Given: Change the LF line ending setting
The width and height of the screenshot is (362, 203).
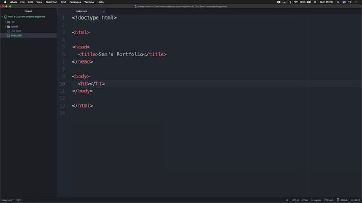Looking at the screenshot, I should tap(287, 200).
